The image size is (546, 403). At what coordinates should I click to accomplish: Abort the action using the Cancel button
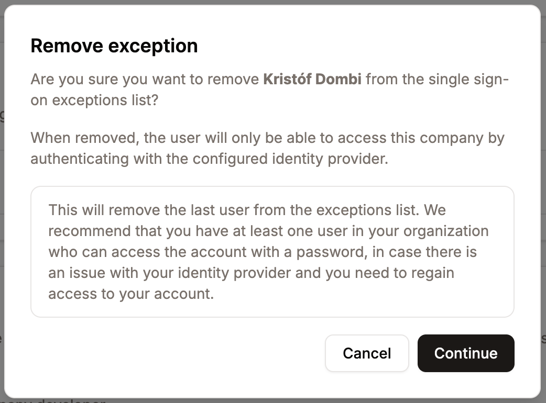pyautogui.click(x=367, y=353)
